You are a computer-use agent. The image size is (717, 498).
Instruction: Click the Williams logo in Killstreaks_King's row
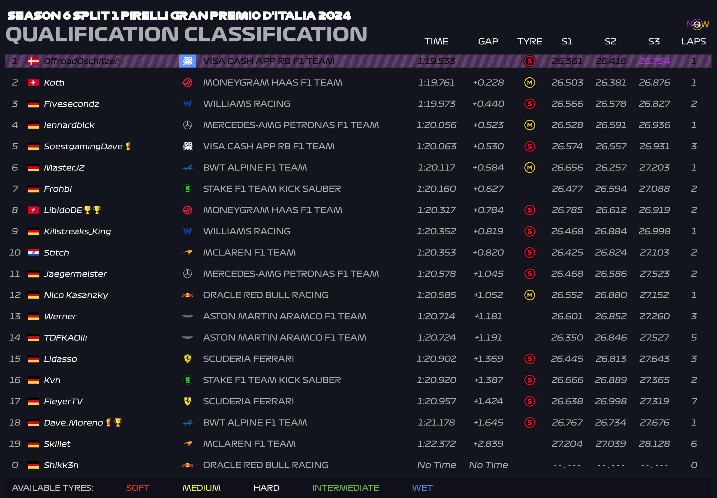tap(187, 231)
